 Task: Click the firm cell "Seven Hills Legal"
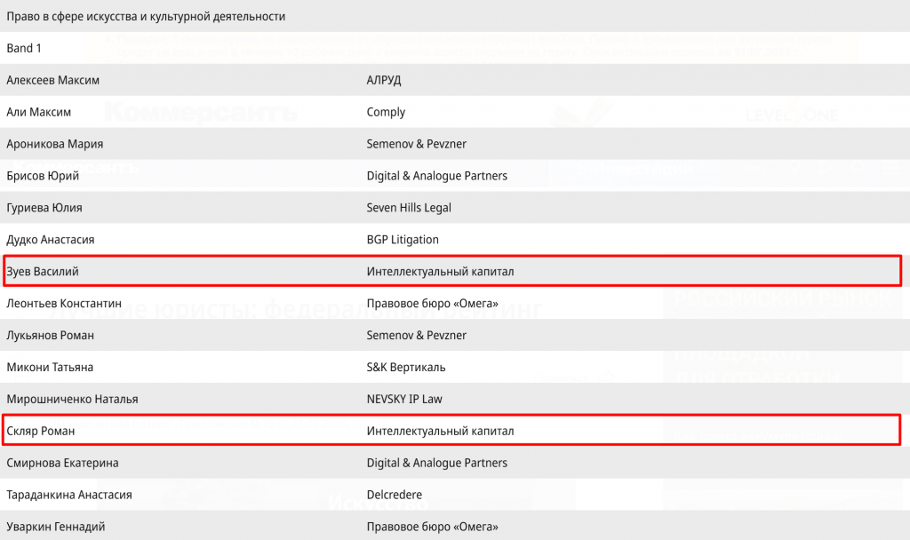tap(409, 208)
